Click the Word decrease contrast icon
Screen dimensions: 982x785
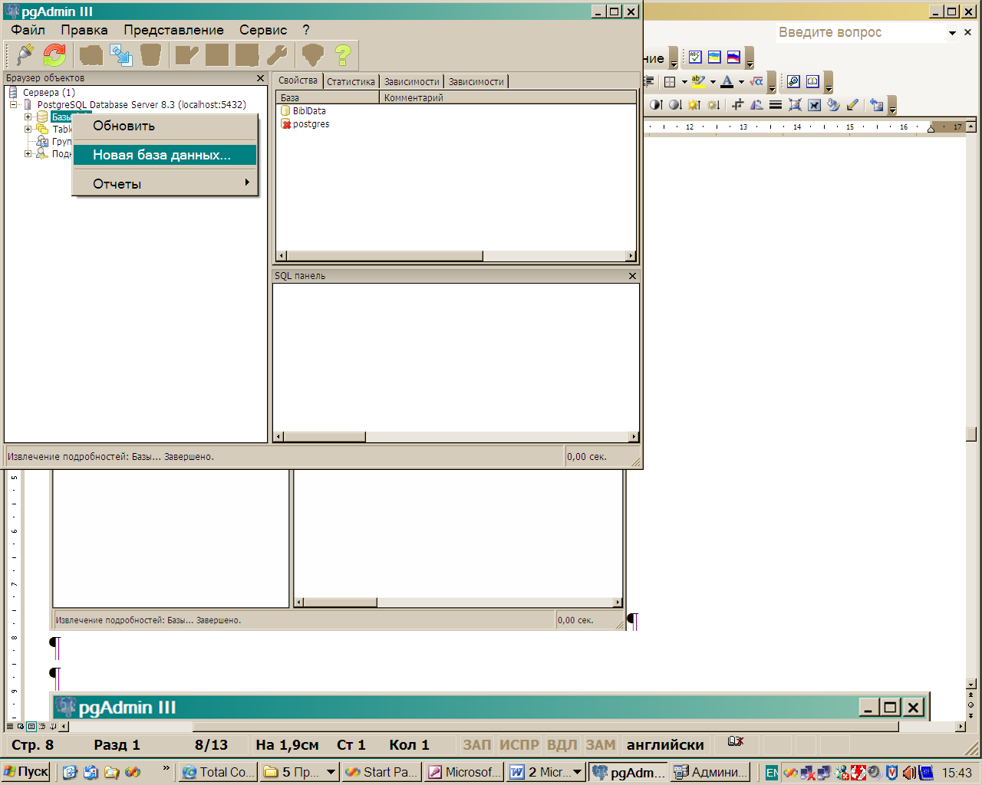click(x=675, y=105)
